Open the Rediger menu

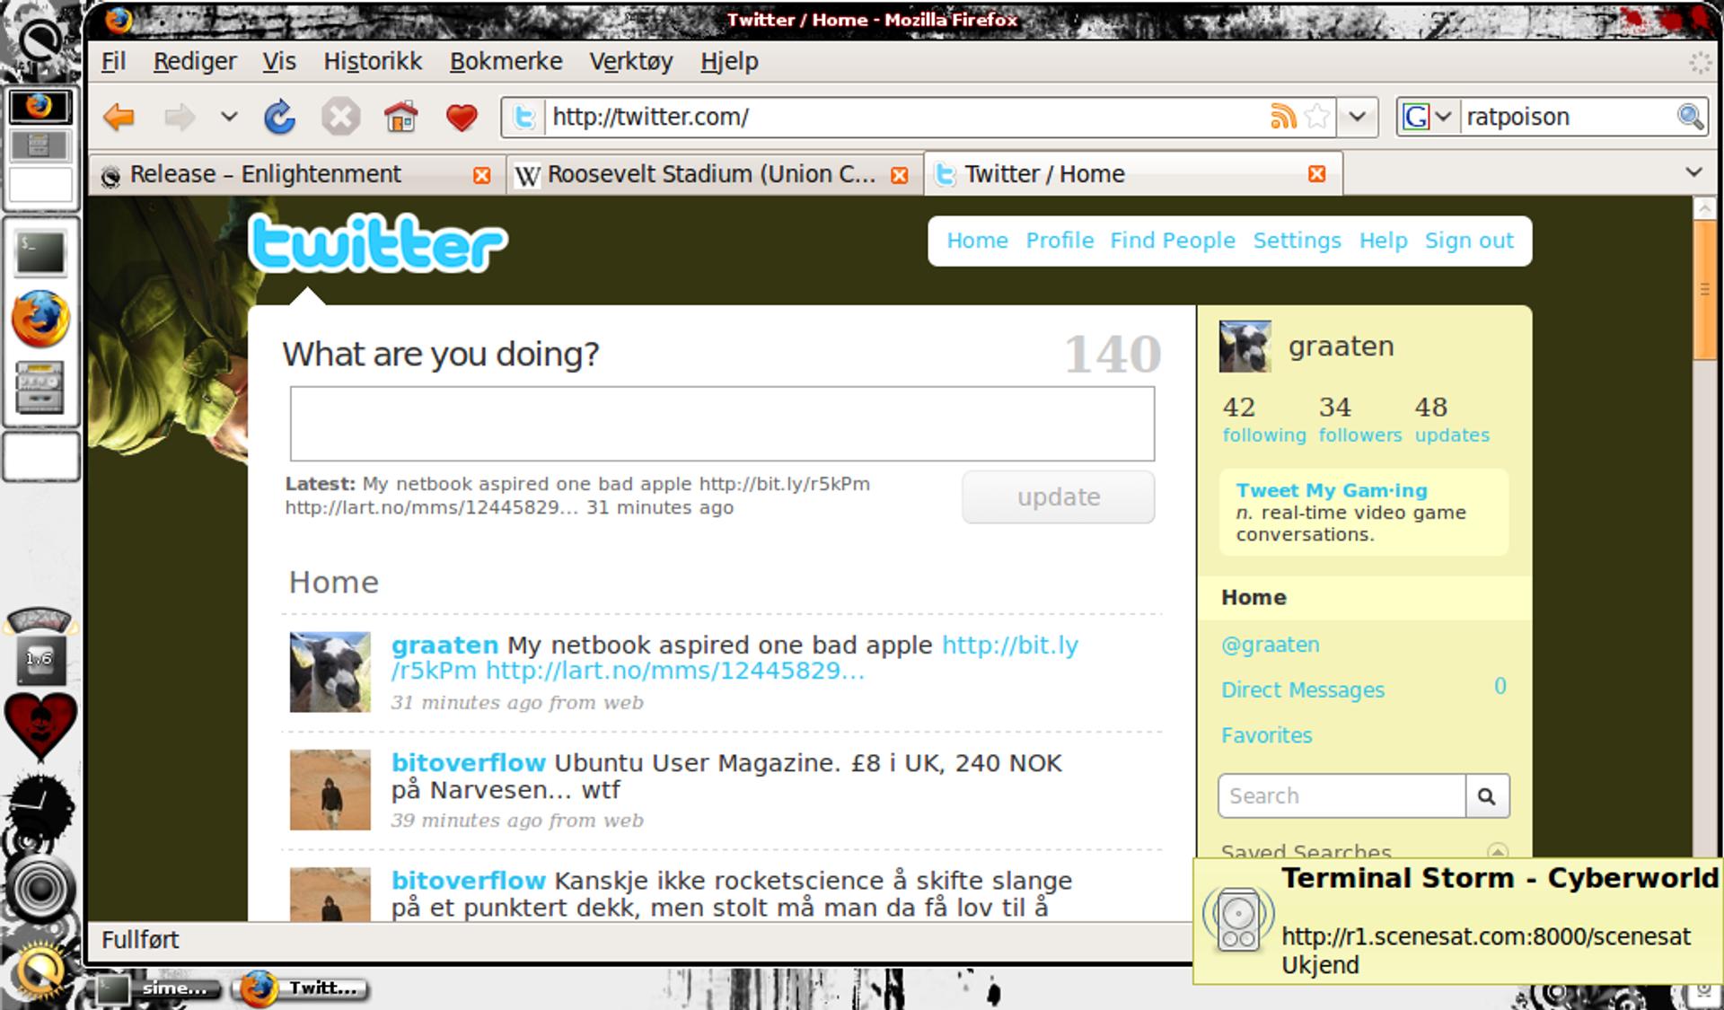pyautogui.click(x=195, y=61)
